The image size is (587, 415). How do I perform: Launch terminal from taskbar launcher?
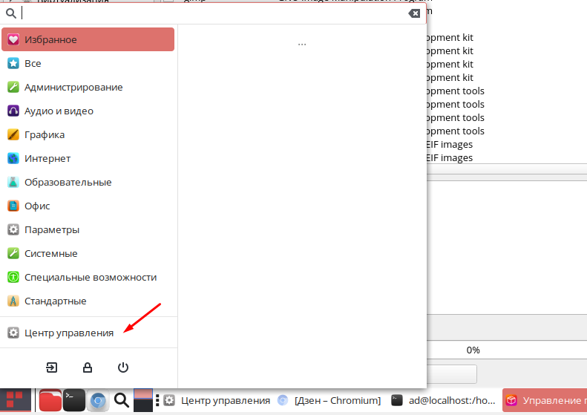pos(73,400)
